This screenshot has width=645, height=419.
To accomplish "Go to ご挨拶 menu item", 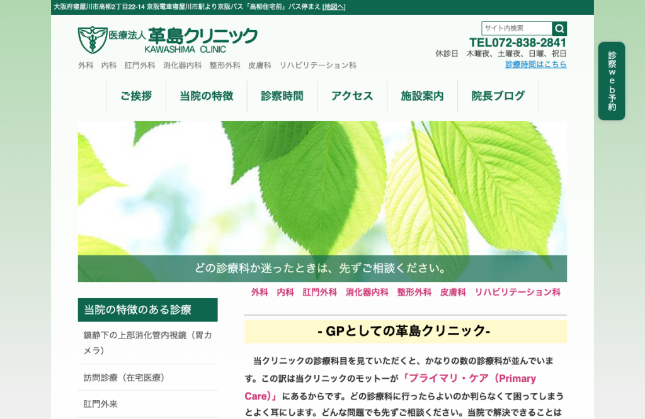I will coord(136,96).
